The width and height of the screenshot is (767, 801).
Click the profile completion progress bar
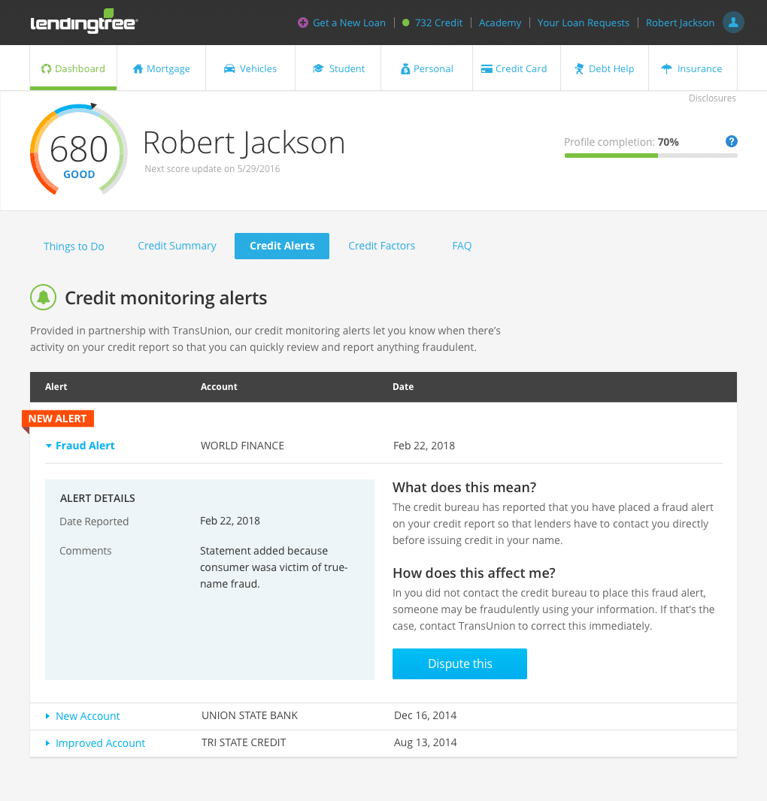(x=650, y=156)
